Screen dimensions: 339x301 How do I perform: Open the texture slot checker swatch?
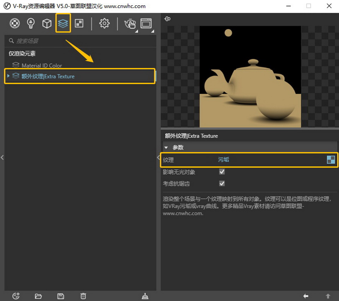(x=331, y=160)
